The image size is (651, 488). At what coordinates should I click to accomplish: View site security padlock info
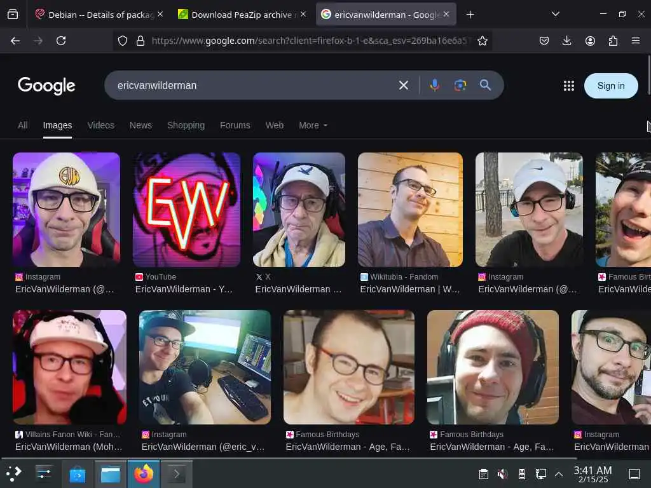coord(140,41)
